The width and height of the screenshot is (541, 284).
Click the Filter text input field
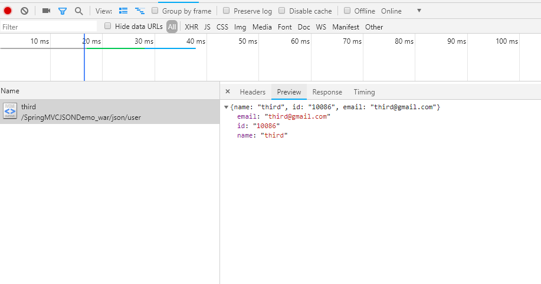48,27
